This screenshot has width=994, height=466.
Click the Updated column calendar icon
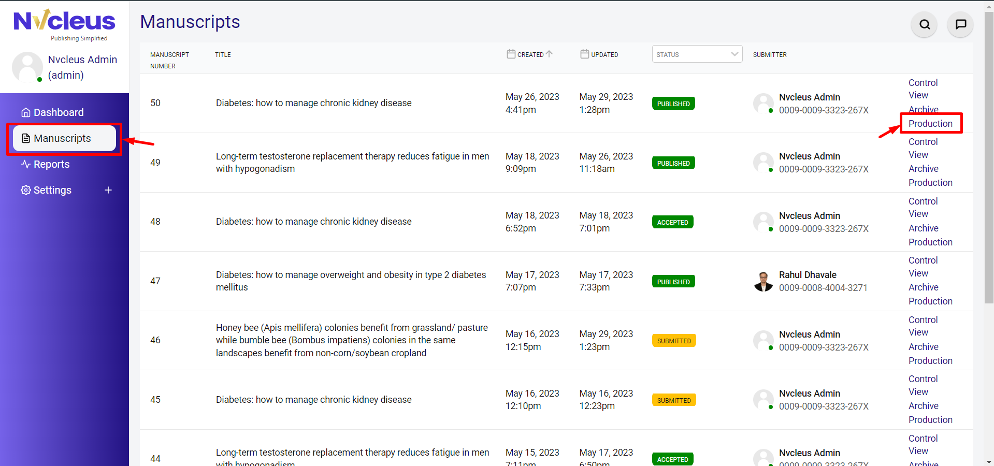tap(584, 54)
